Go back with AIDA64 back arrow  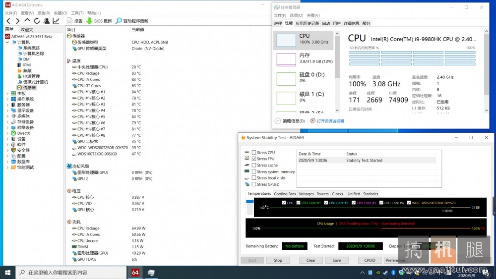8,21
